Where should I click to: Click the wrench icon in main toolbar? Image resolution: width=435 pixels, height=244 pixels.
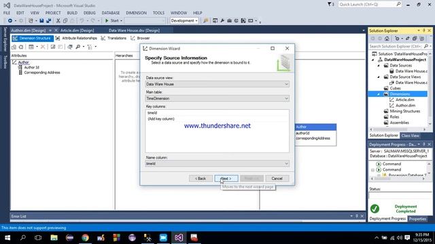222,21
